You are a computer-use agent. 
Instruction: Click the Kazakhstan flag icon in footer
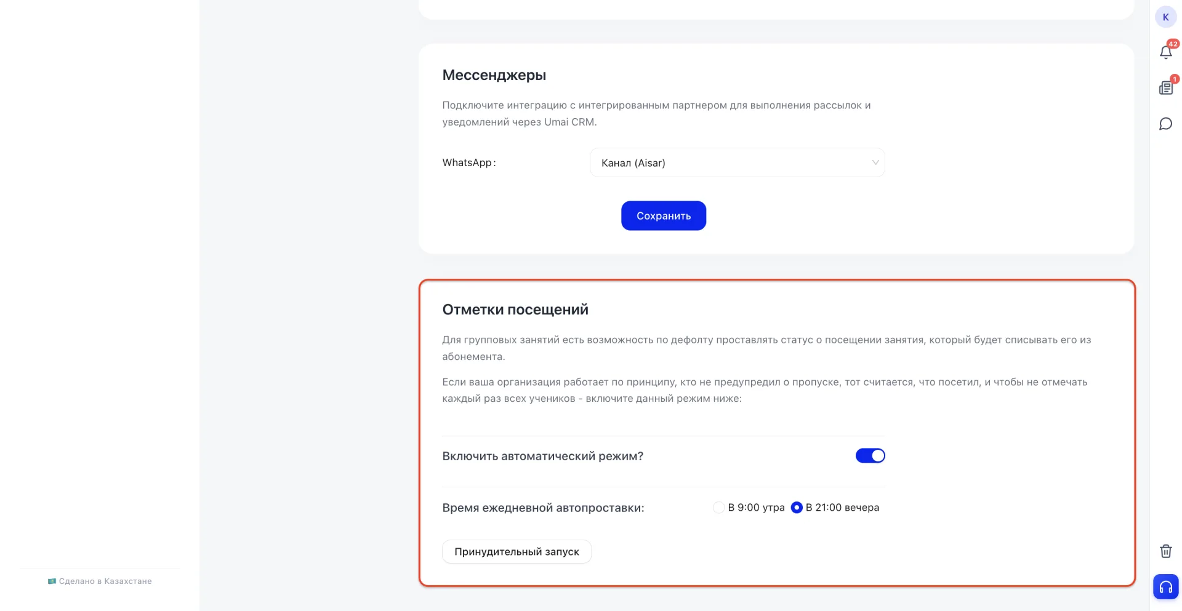pyautogui.click(x=52, y=581)
